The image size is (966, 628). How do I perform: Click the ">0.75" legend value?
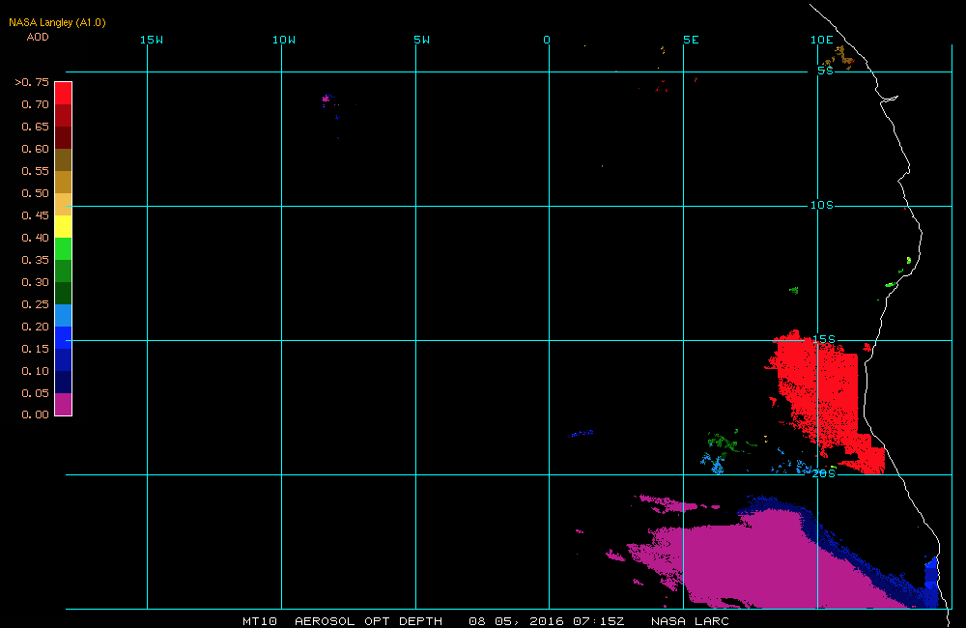(32, 82)
